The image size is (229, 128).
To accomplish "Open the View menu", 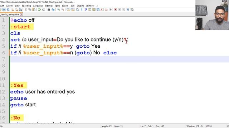I will 17,6.
